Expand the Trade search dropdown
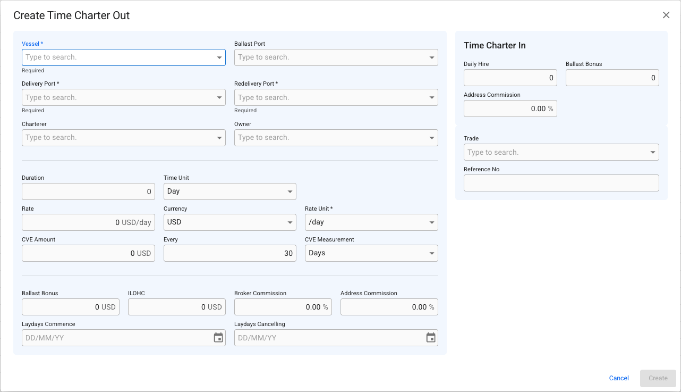This screenshot has height=392, width=681. coord(561,152)
